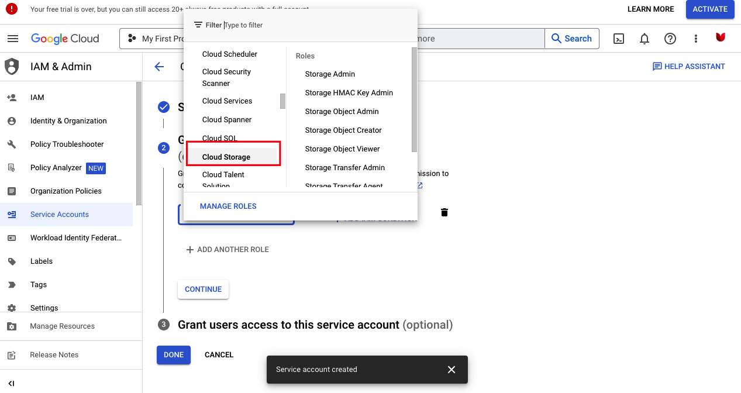Click the Release Notes icon
The width and height of the screenshot is (741, 393).
(12, 355)
